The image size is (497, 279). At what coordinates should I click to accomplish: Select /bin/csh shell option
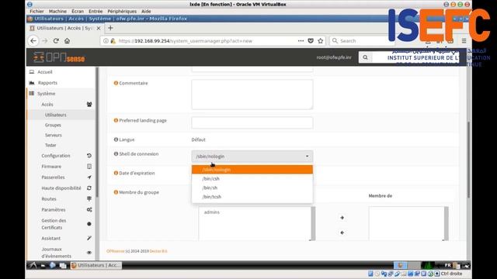[252, 179]
